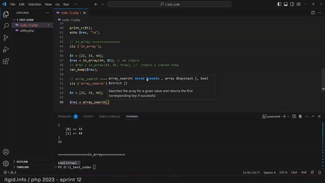Change PHP language mode
Screen dimensions: 325x183
point(304,172)
